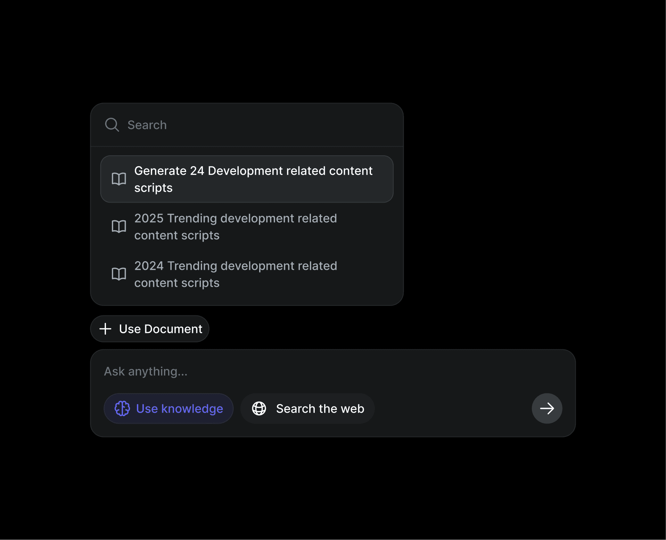This screenshot has width=666, height=540.
Task: Click the 'Use knowledge' purple text label
Action: [180, 409]
